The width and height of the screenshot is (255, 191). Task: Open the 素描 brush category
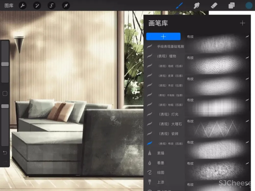coord(161,153)
